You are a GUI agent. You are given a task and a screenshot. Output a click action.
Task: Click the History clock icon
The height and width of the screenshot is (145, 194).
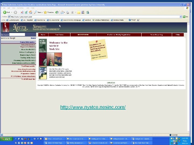pyautogui.click(x=57, y=12)
